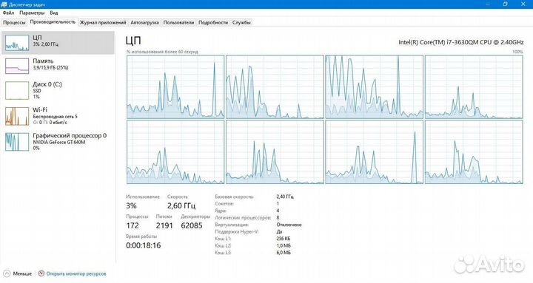Screen dimensions: 533x283
Task: Open Открыть монитор ресурсов link
Action: tap(76, 273)
